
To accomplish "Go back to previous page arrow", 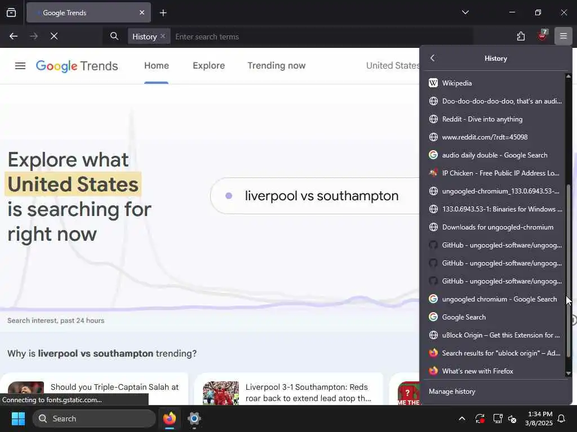I will pos(14,36).
